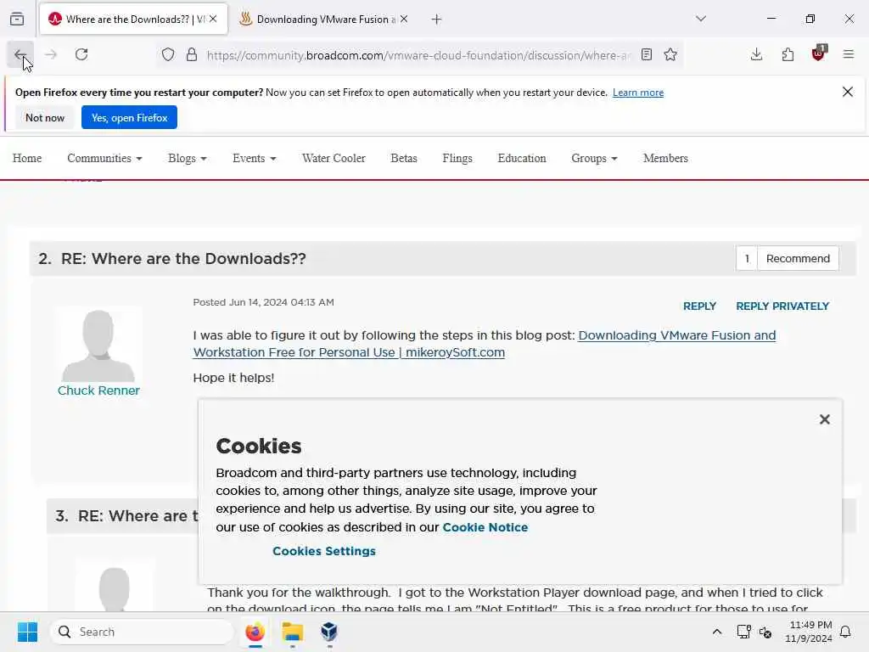Click Recommend on reply 2
This screenshot has height=652, width=869.
coord(798,258)
